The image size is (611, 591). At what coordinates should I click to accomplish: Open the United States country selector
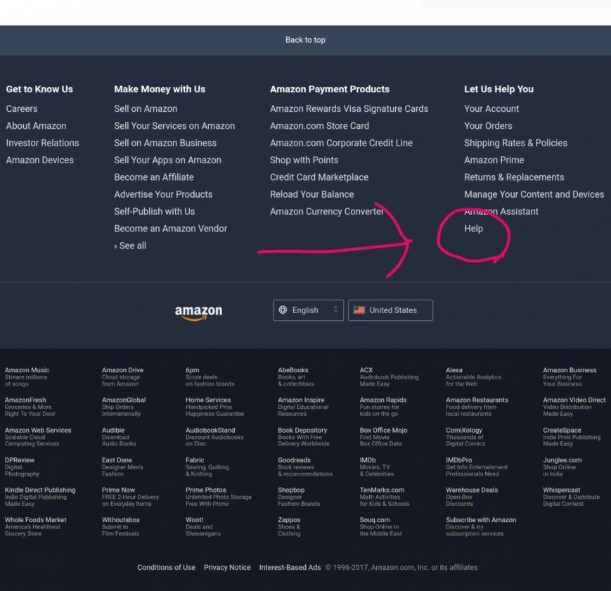[x=390, y=310]
